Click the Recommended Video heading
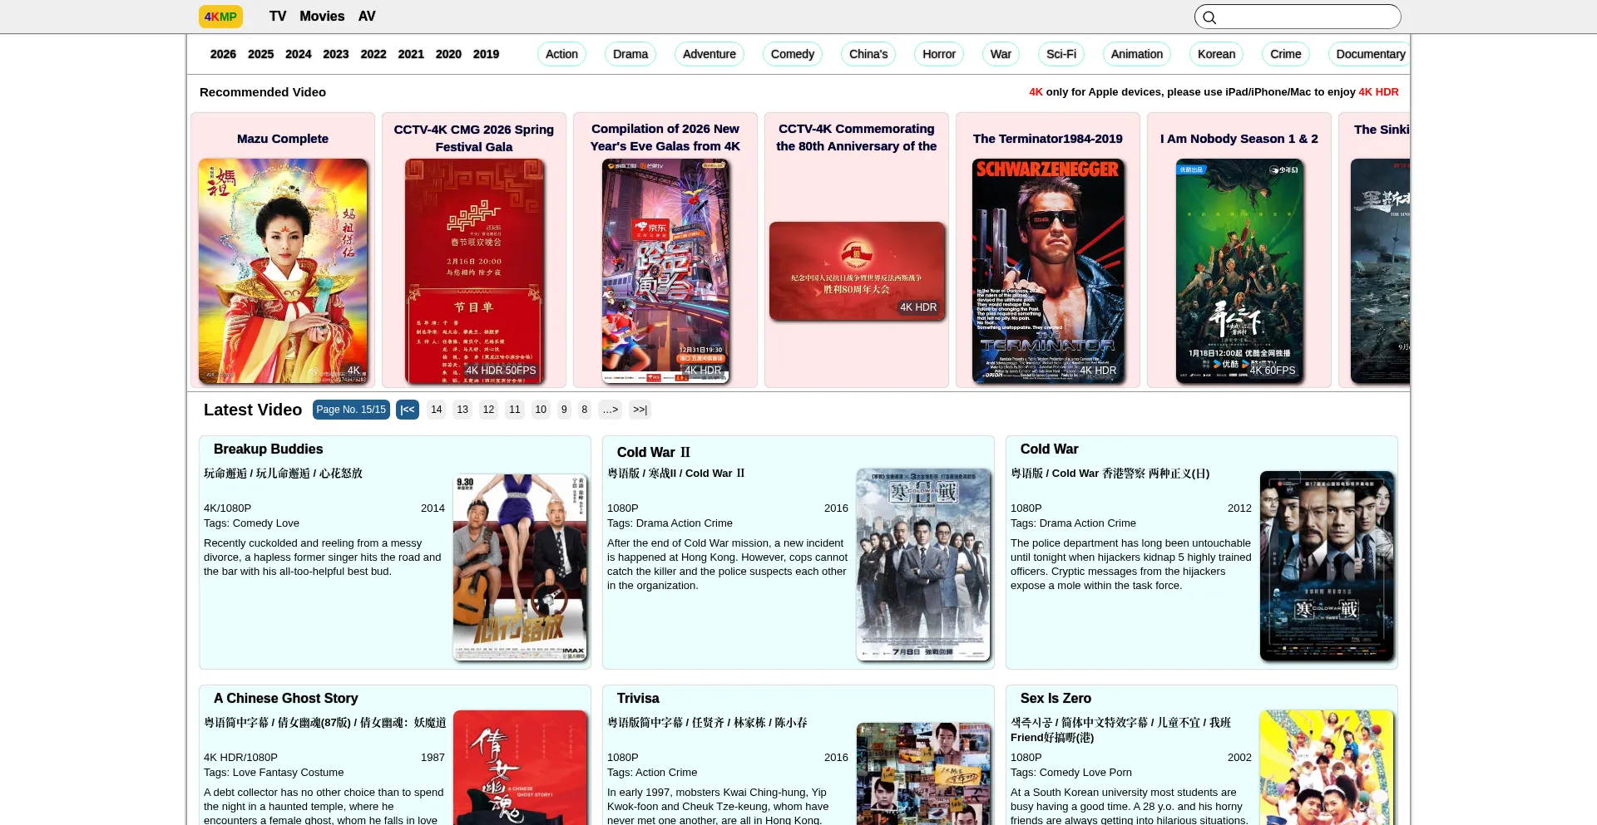 pos(263,92)
